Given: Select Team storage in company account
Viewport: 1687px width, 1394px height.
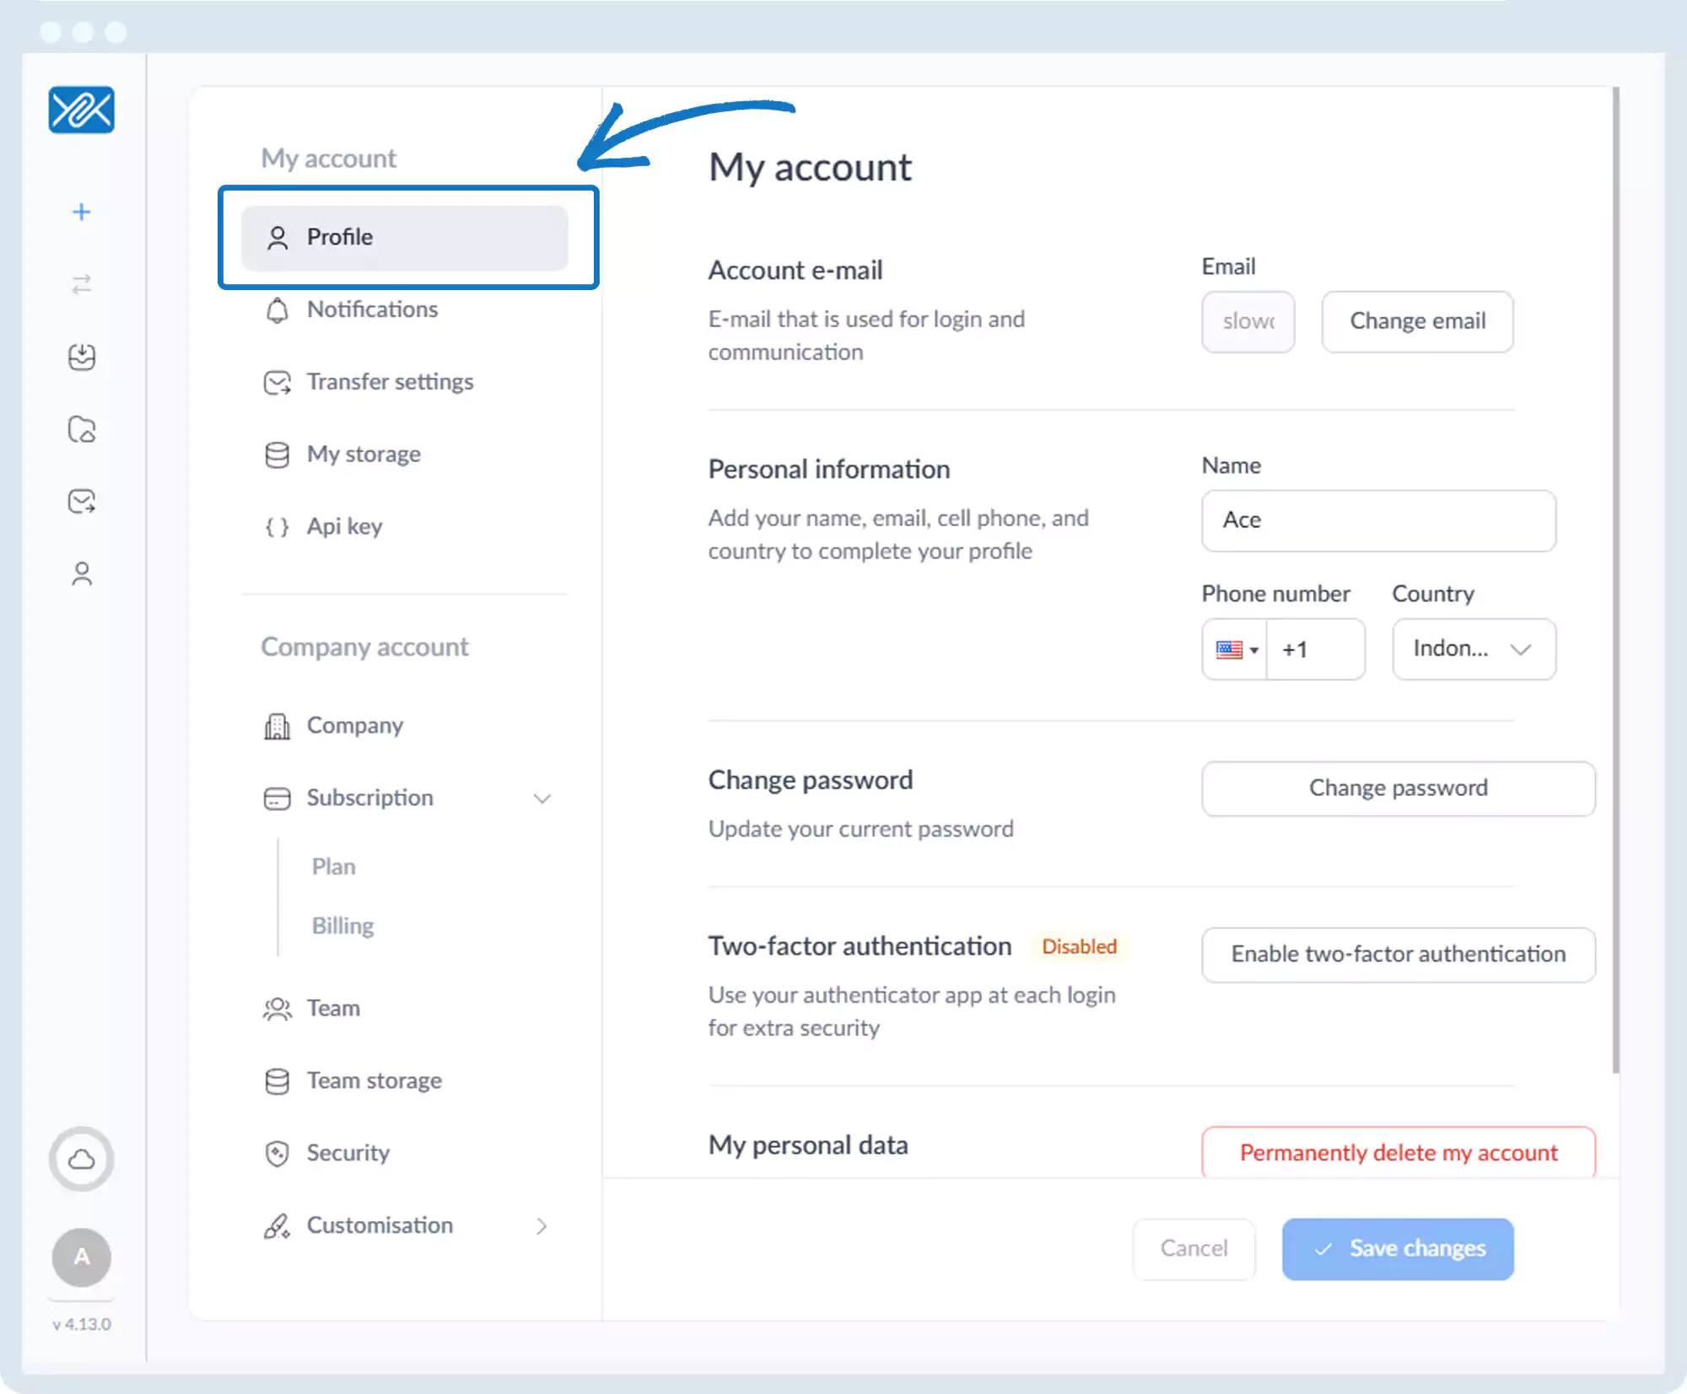Looking at the screenshot, I should (374, 1080).
